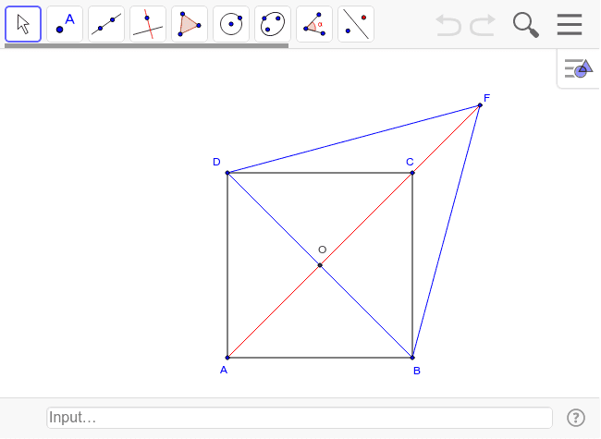The width and height of the screenshot is (601, 439).
Task: Click the label of point F
Action: click(x=486, y=98)
